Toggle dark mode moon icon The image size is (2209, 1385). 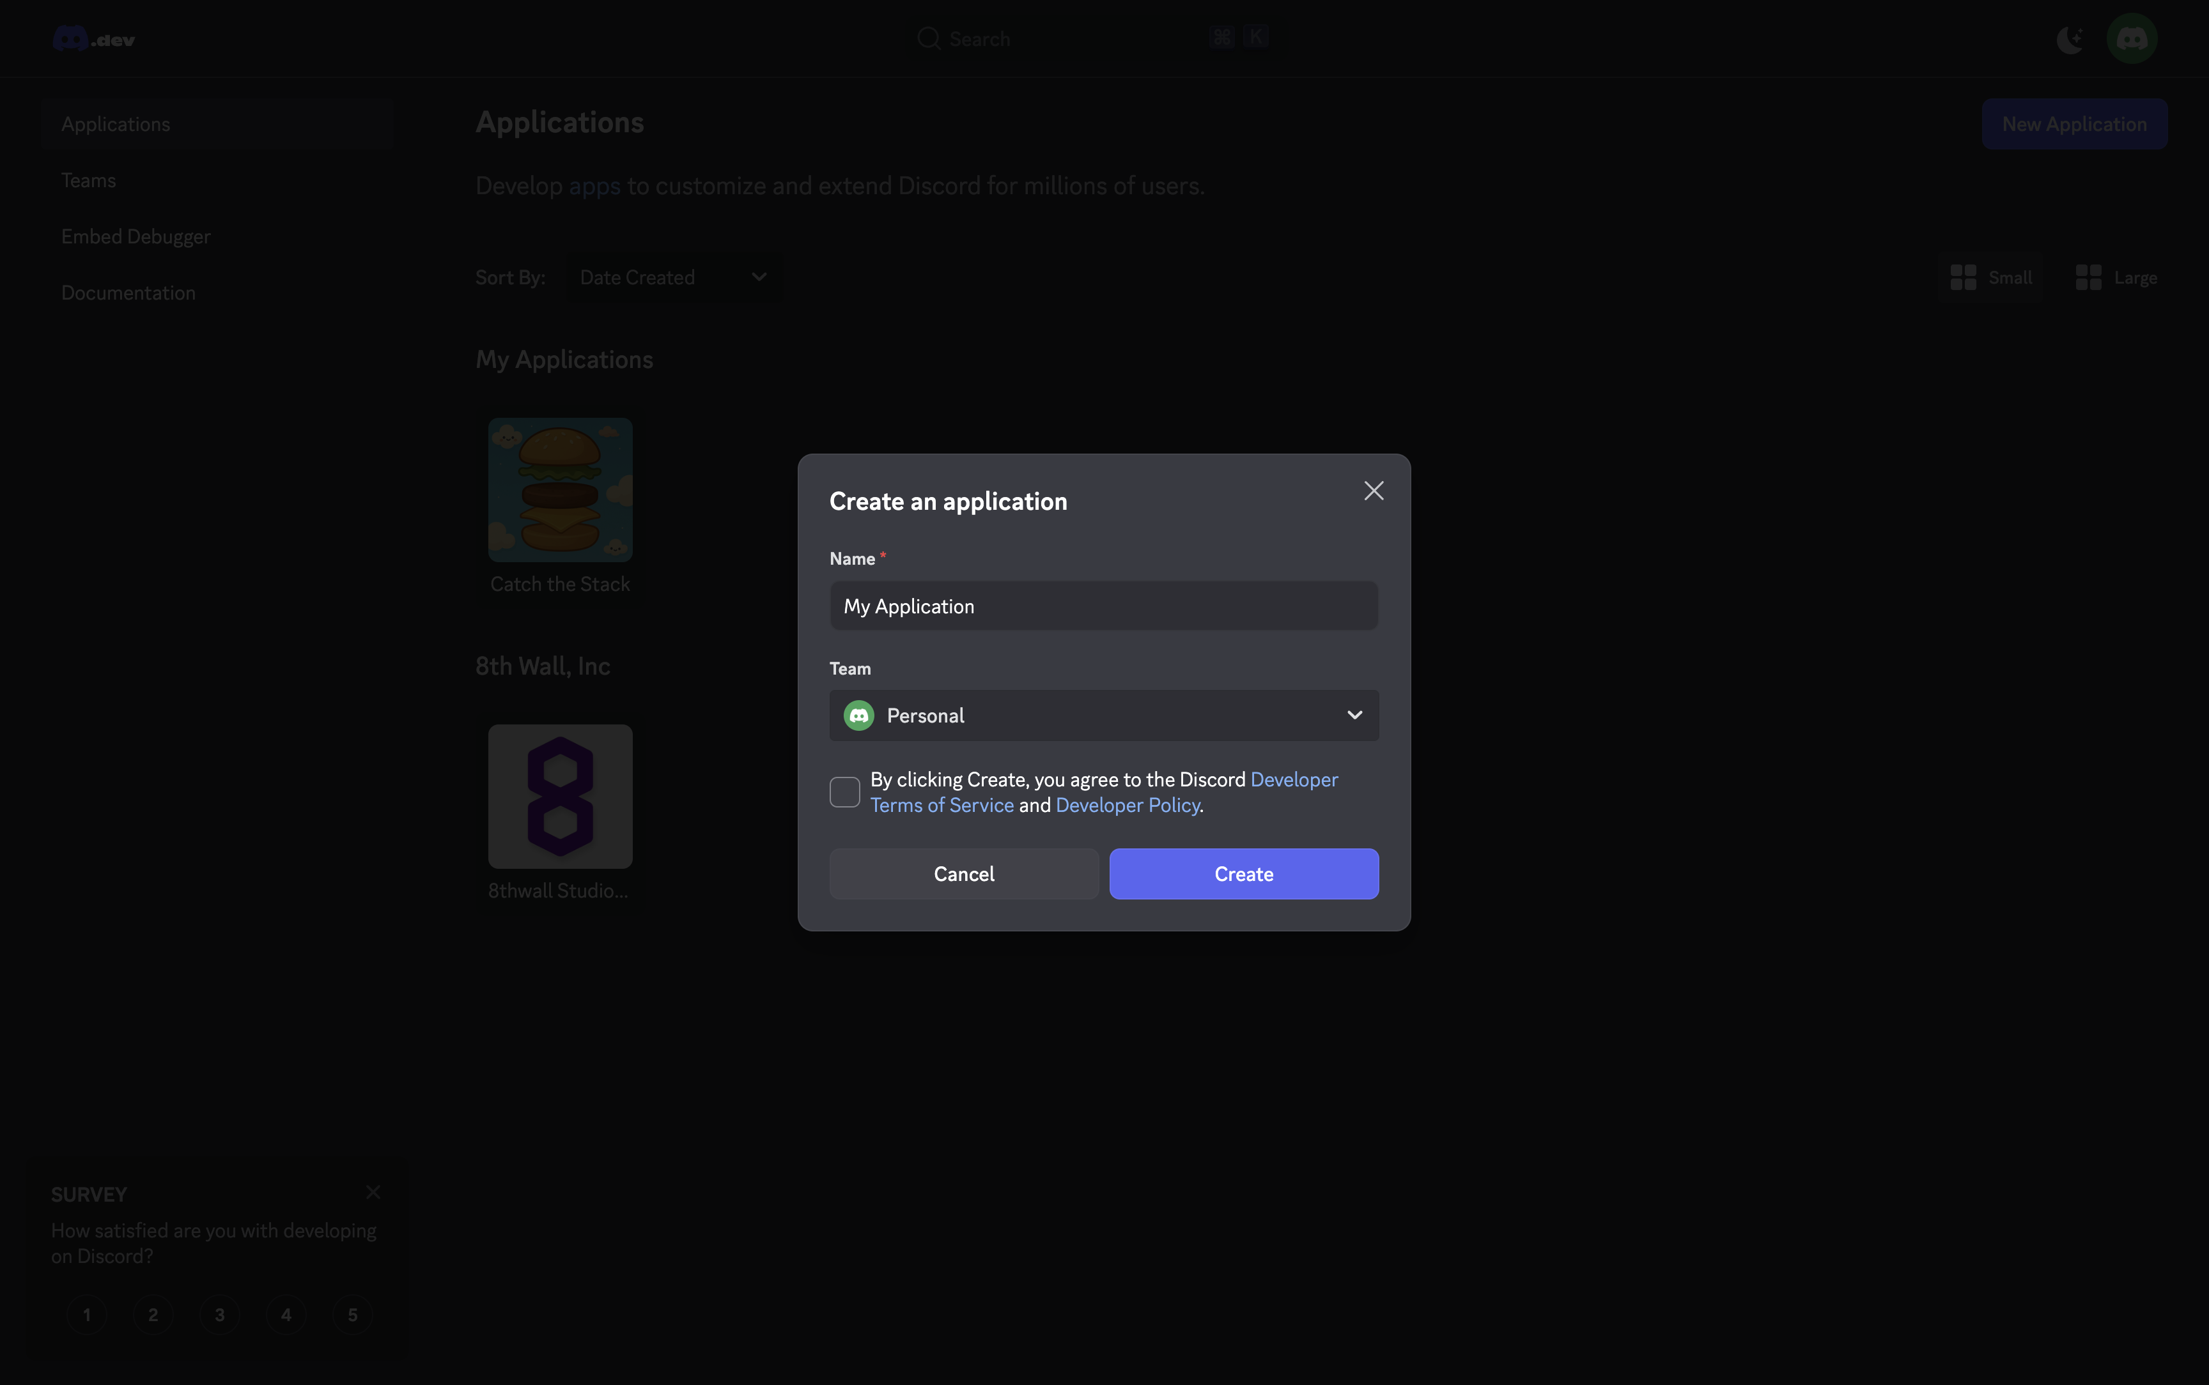2070,40
